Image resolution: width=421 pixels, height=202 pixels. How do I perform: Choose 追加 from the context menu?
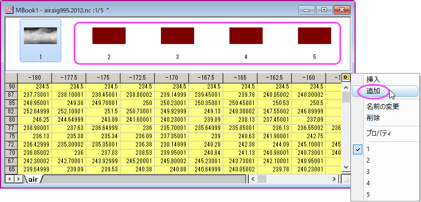(385, 91)
